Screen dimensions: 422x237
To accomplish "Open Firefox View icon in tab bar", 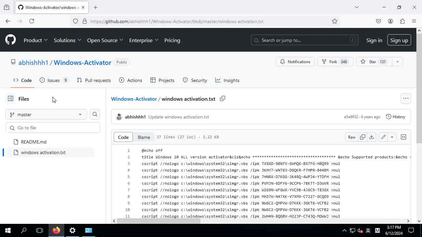I will click(x=7, y=7).
